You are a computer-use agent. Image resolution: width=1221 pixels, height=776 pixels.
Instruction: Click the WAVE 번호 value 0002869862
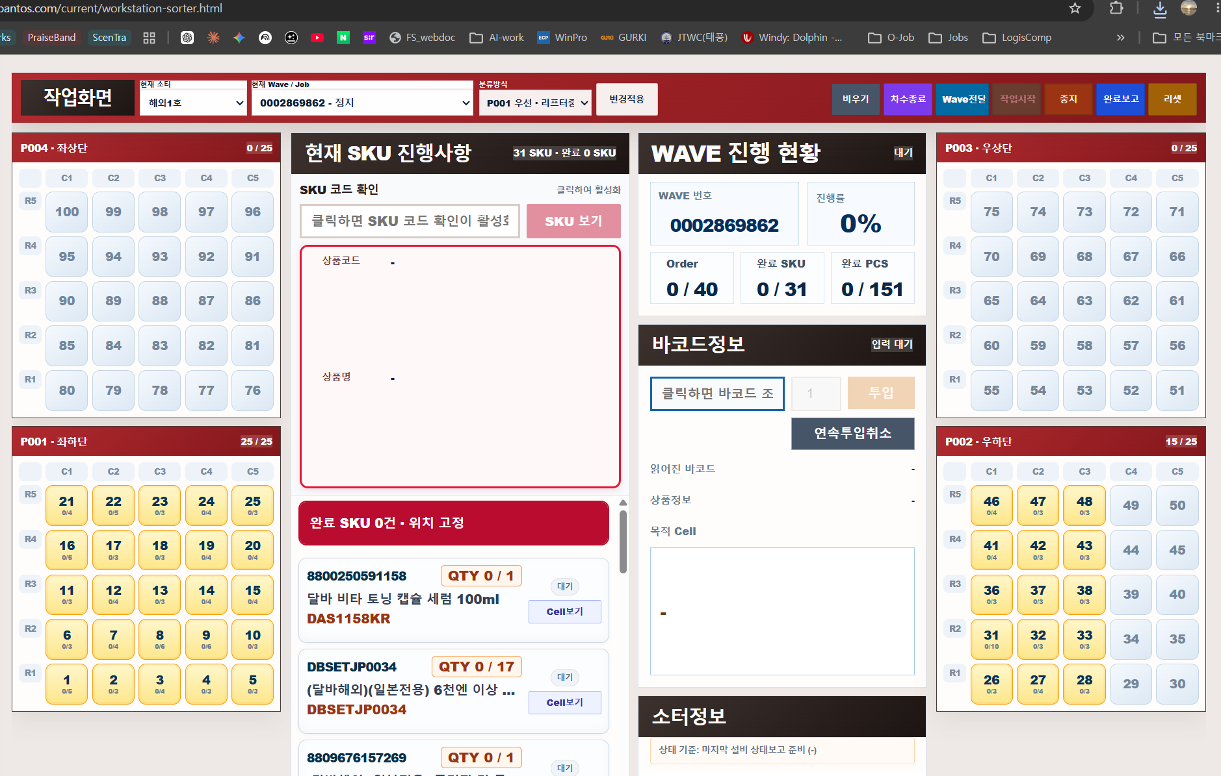coord(724,225)
